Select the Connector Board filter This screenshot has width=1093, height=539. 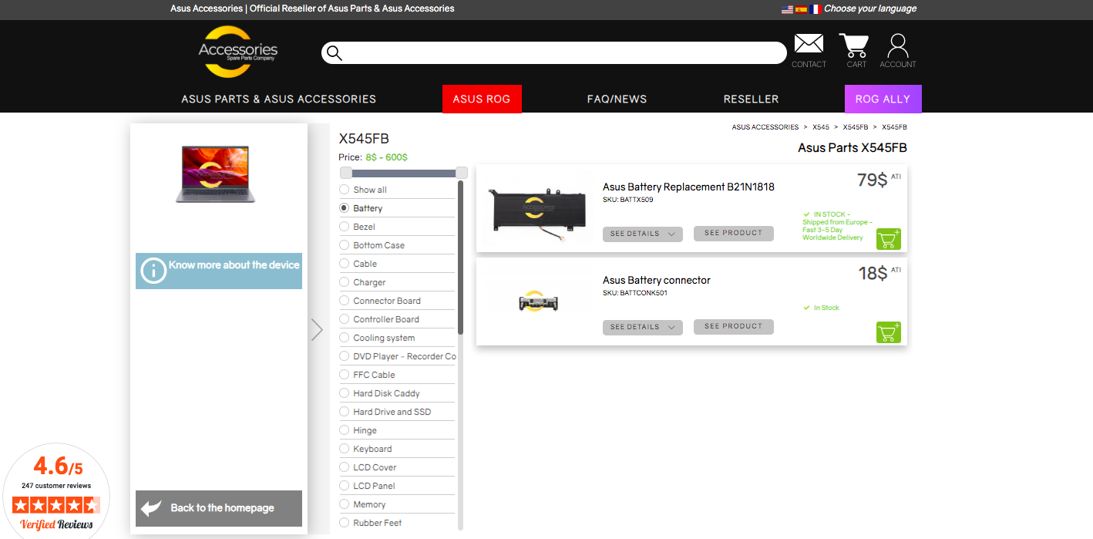345,301
